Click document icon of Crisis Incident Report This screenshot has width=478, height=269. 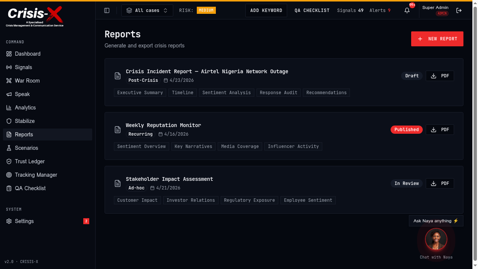click(118, 76)
